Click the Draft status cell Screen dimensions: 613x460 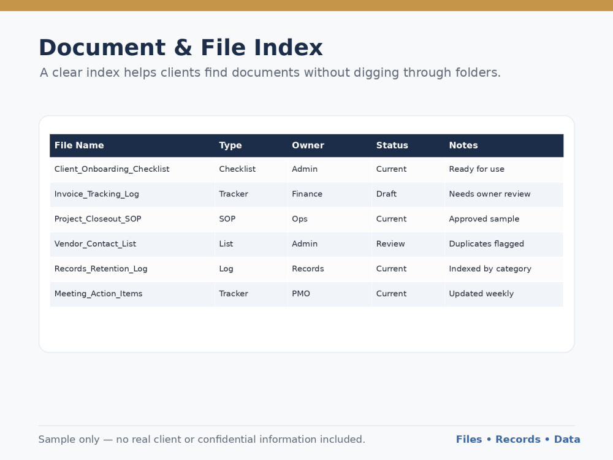[386, 194]
